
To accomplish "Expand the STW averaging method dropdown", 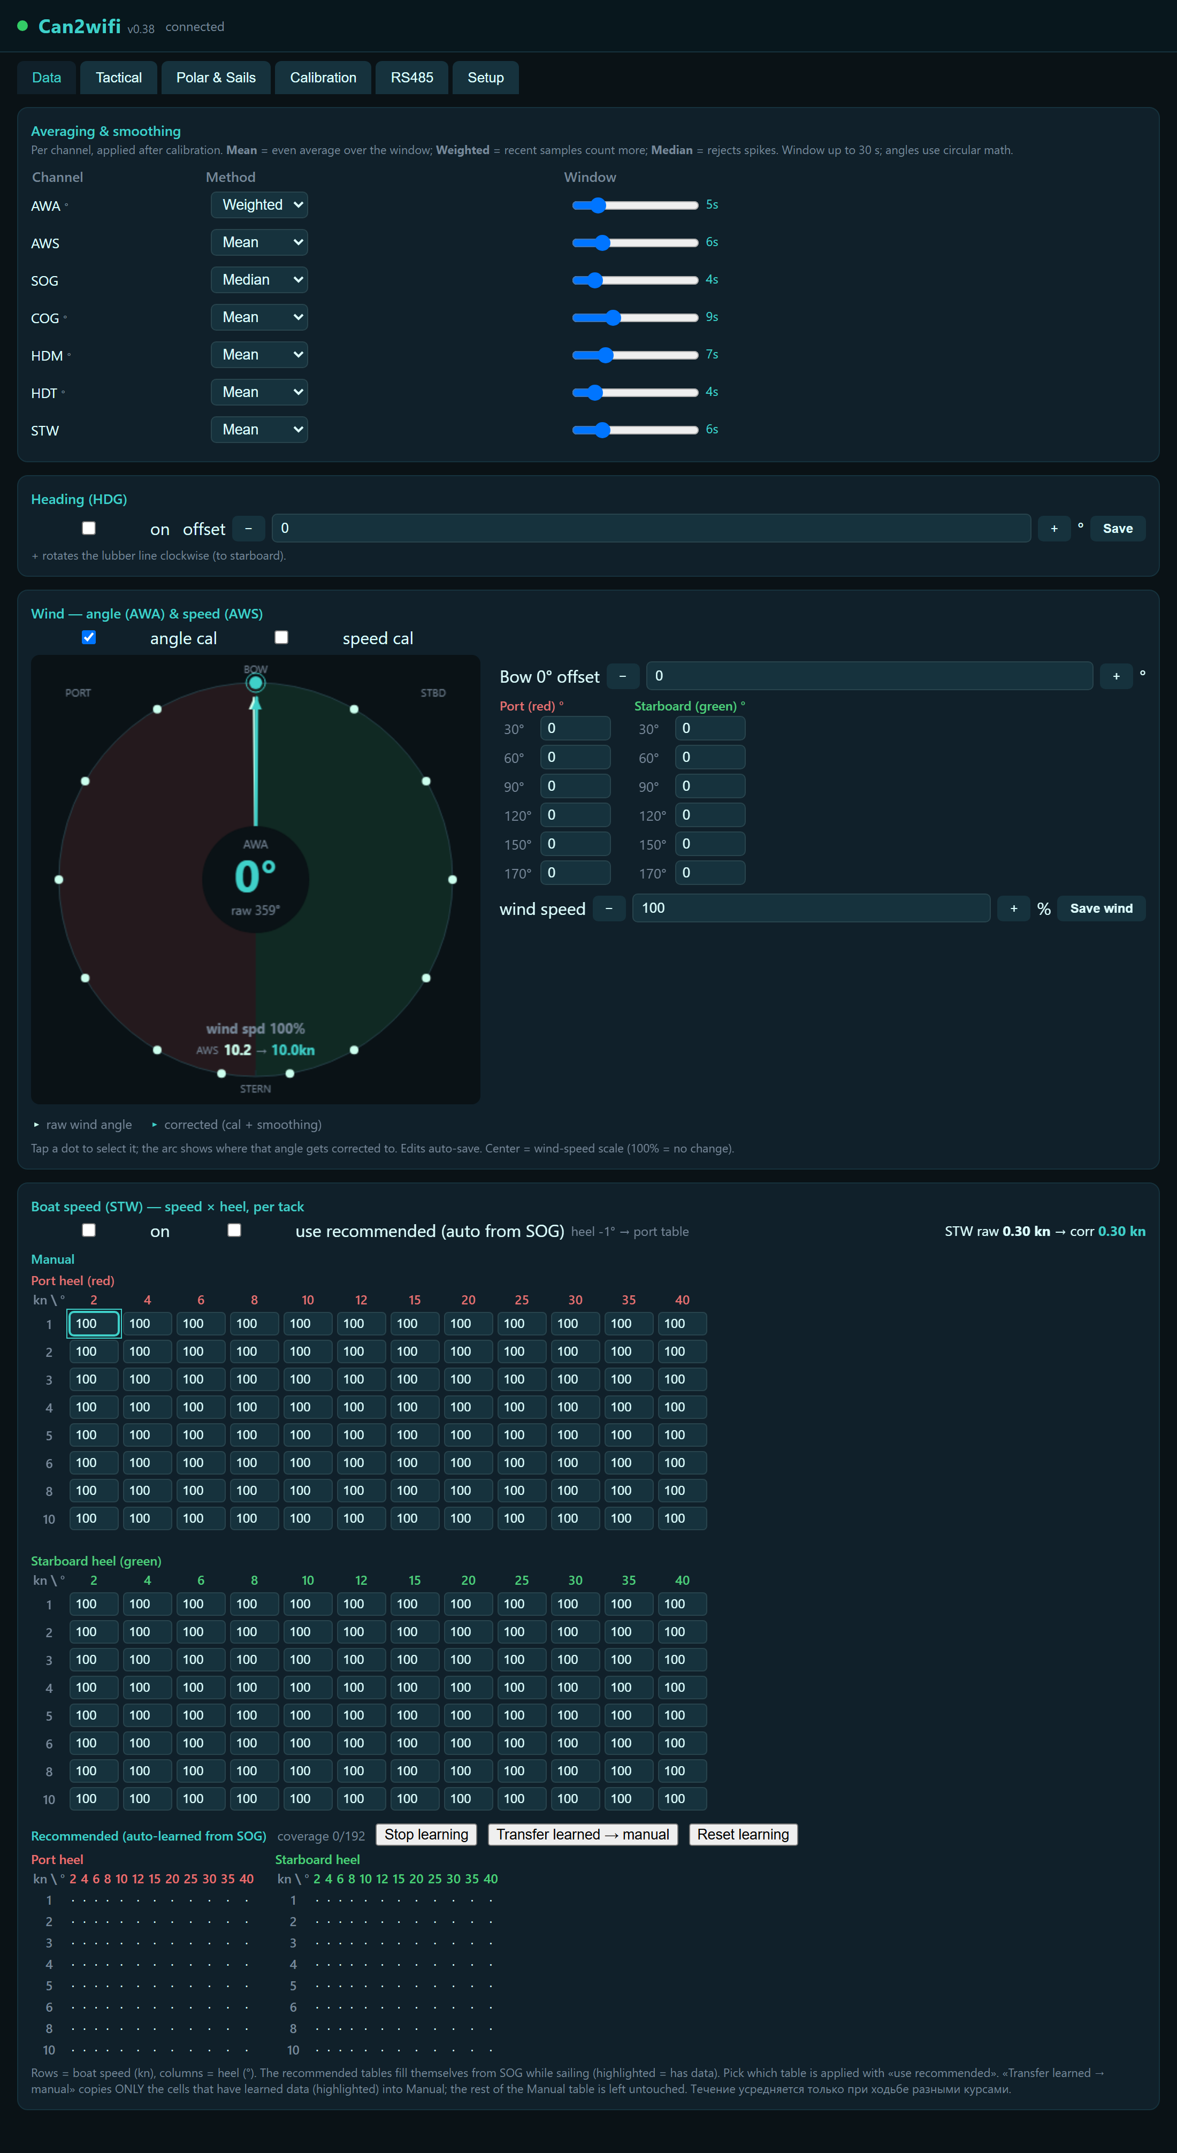I will pos(259,430).
